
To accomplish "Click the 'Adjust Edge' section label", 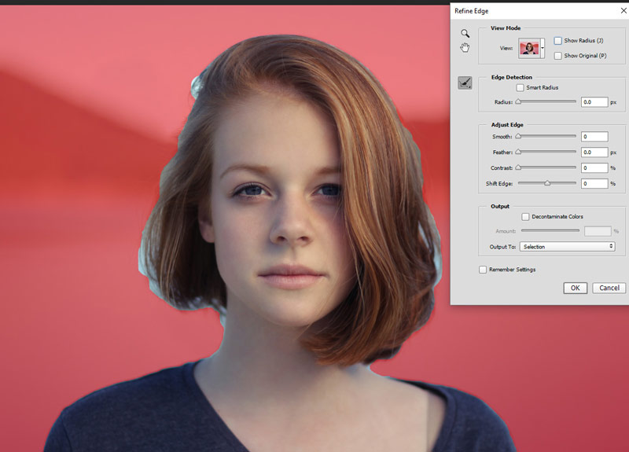I will (507, 125).
